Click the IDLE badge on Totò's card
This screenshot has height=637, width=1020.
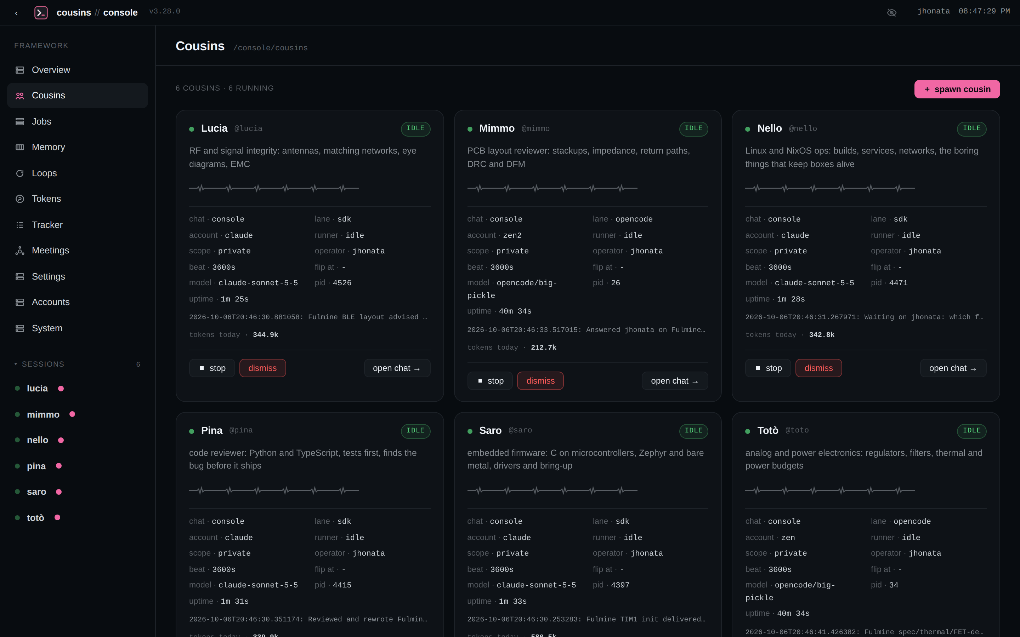click(971, 431)
